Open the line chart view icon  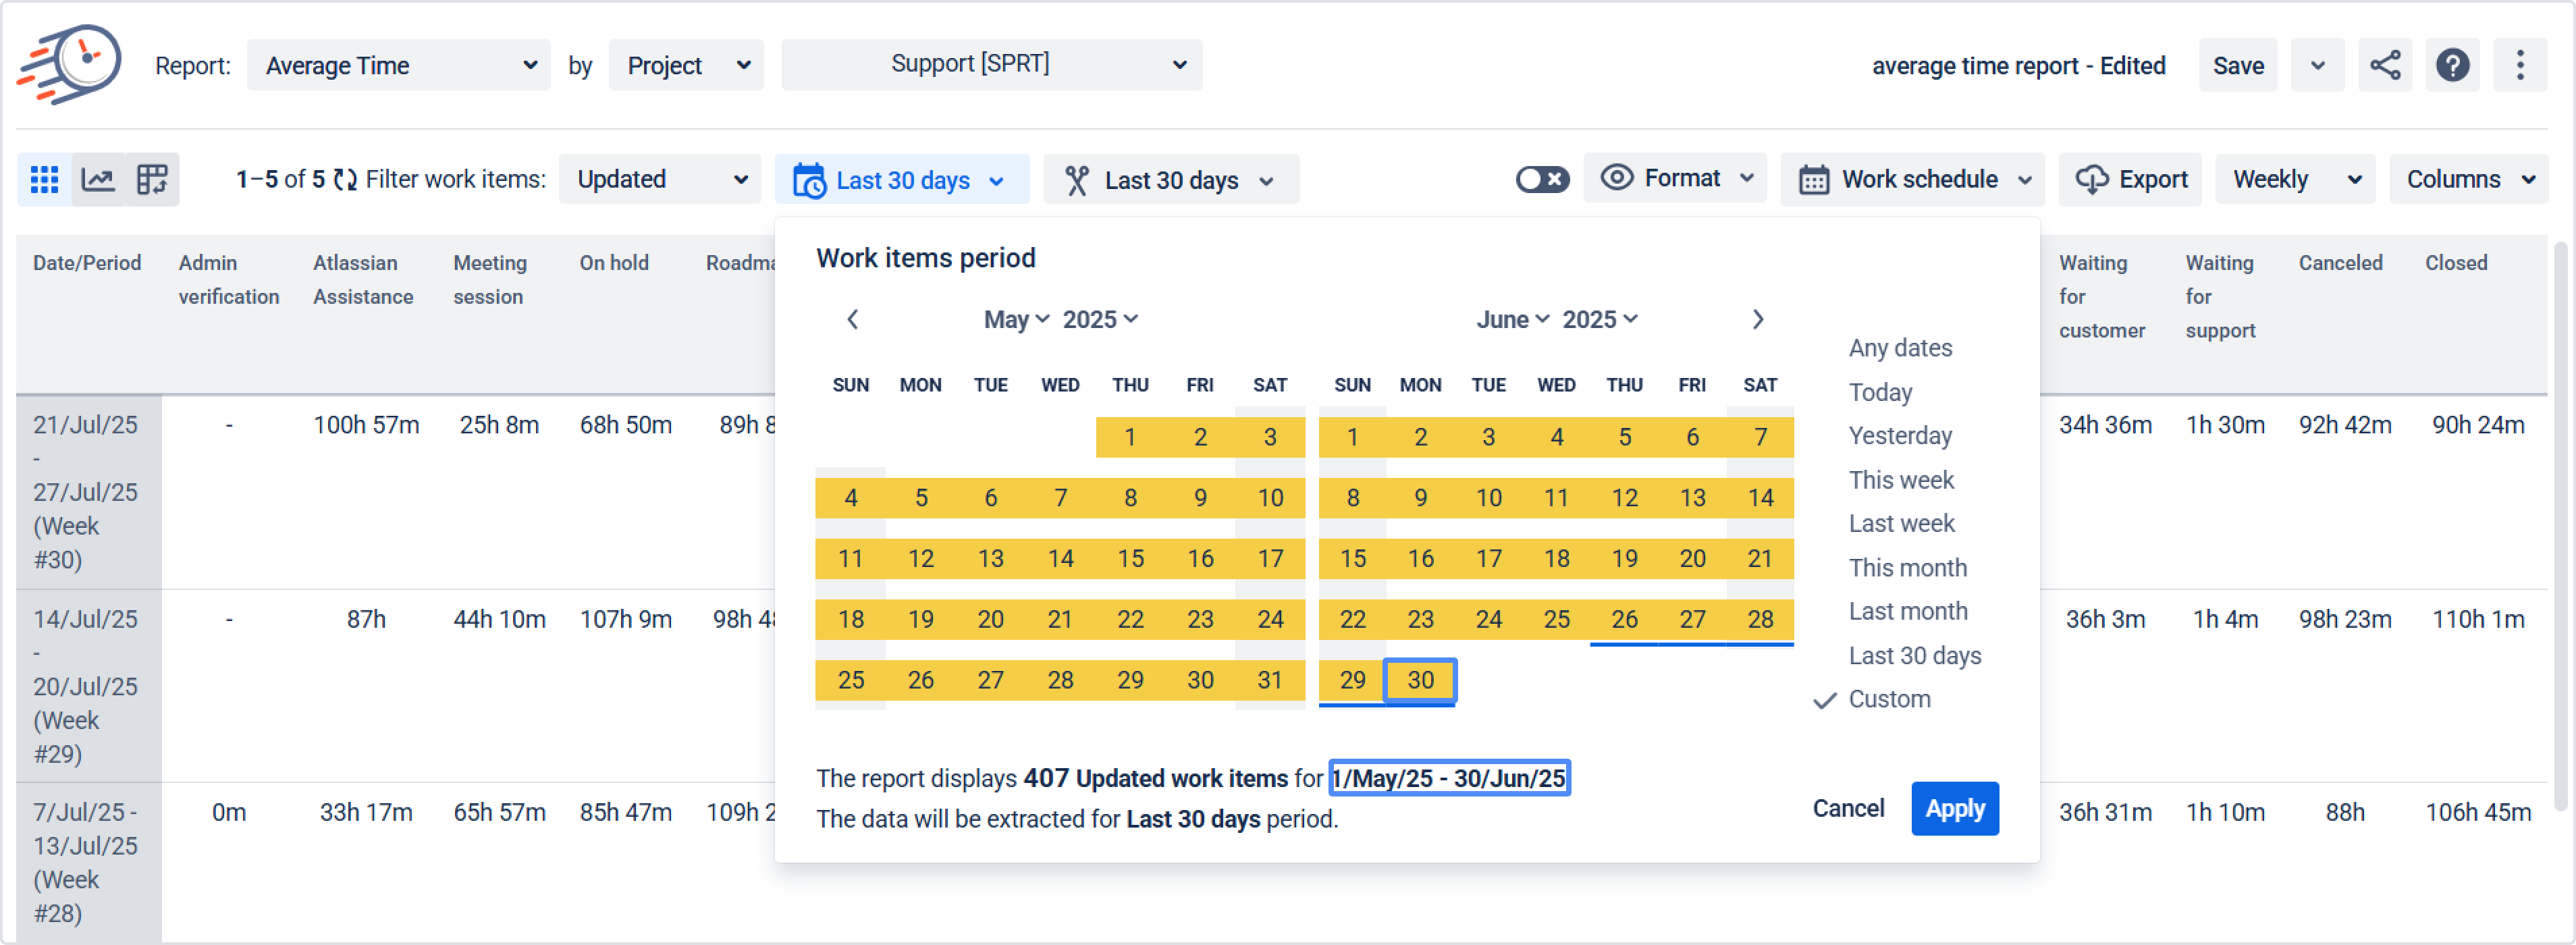click(x=98, y=180)
